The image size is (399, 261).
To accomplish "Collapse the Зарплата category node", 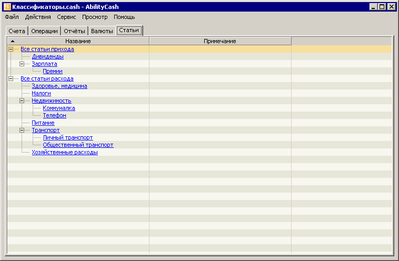I will point(22,64).
